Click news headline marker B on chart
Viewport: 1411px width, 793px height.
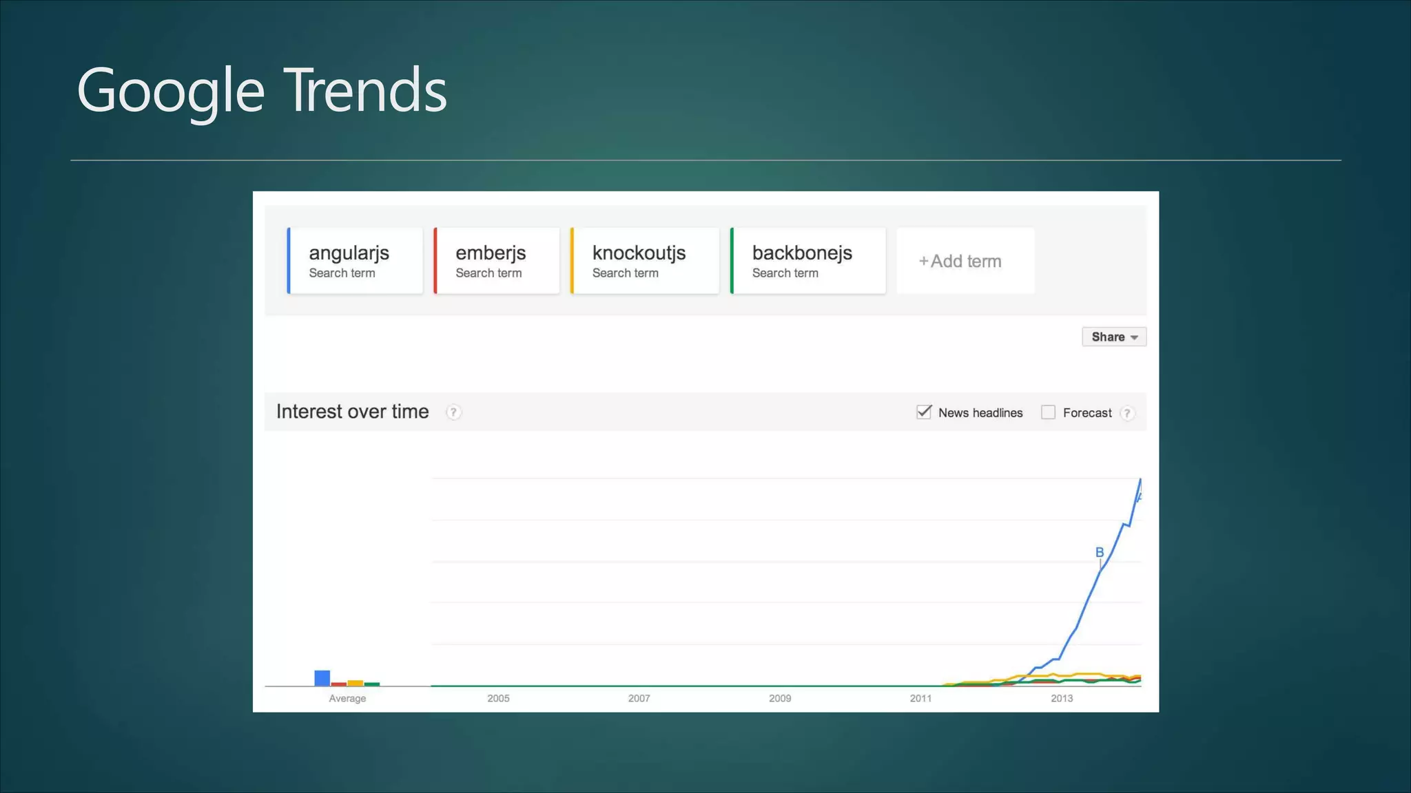pos(1100,552)
